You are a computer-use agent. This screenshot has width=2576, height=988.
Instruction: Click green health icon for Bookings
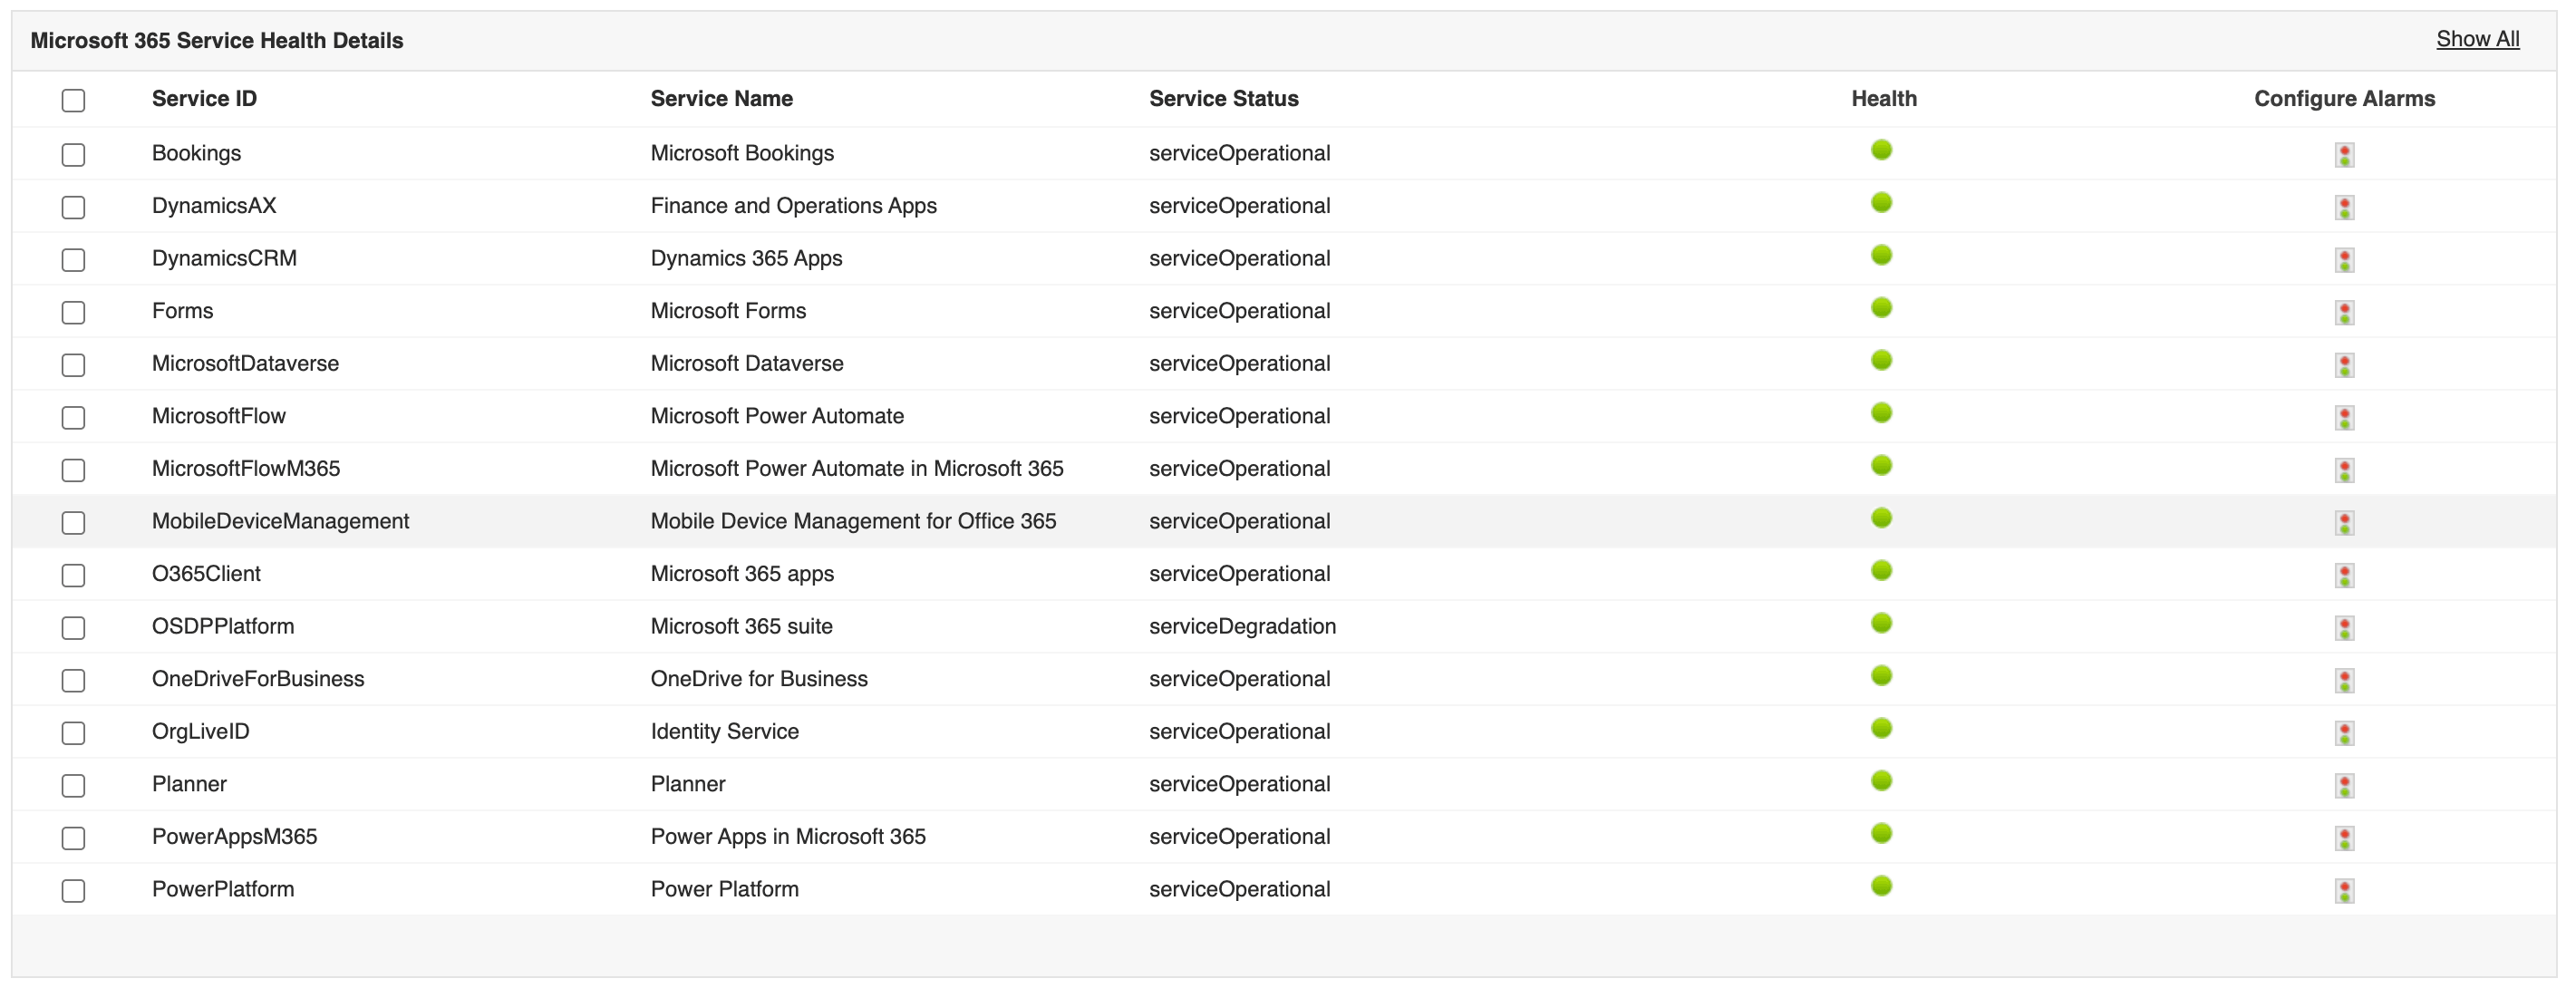[1881, 150]
